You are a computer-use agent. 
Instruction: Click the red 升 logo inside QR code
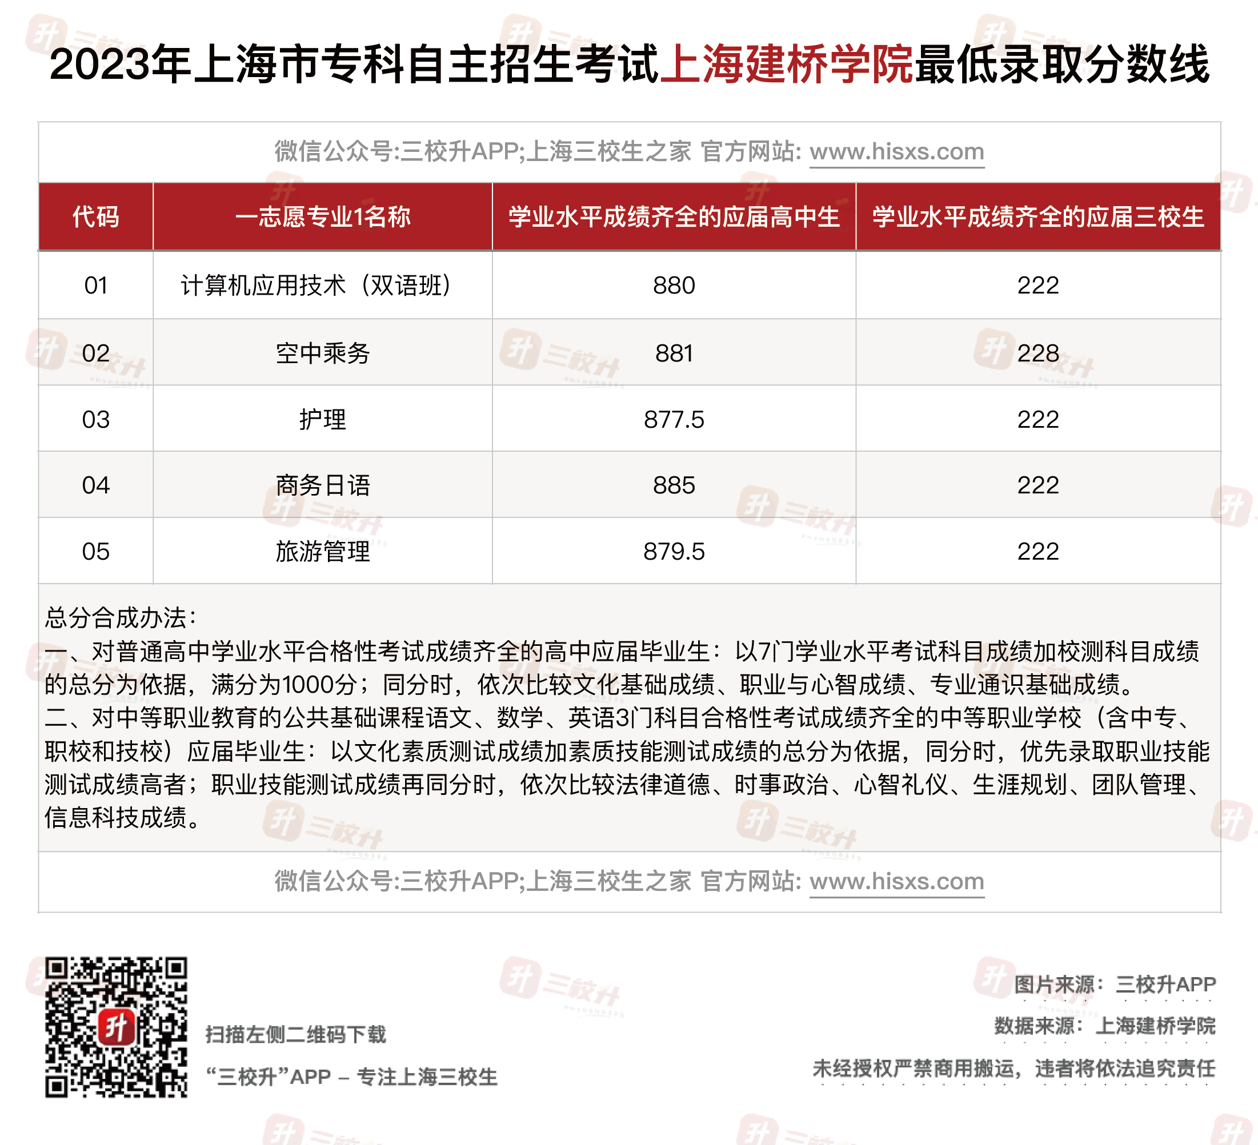(116, 1027)
